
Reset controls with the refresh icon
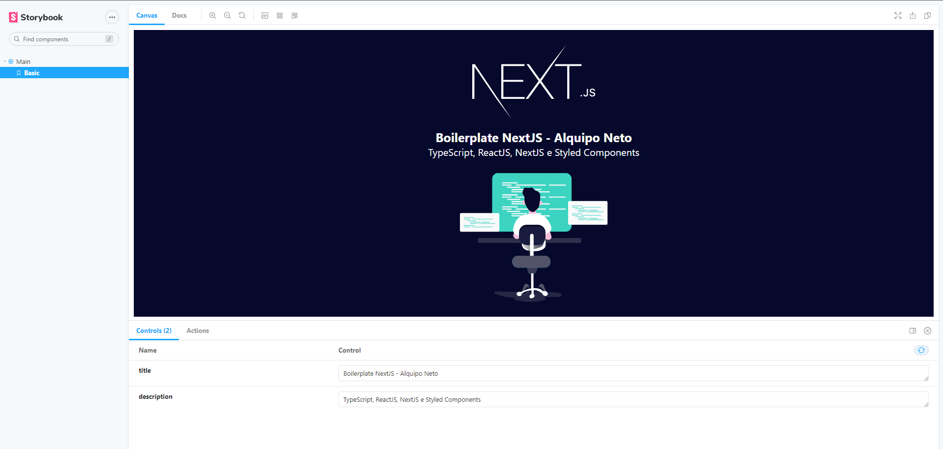pyautogui.click(x=921, y=350)
